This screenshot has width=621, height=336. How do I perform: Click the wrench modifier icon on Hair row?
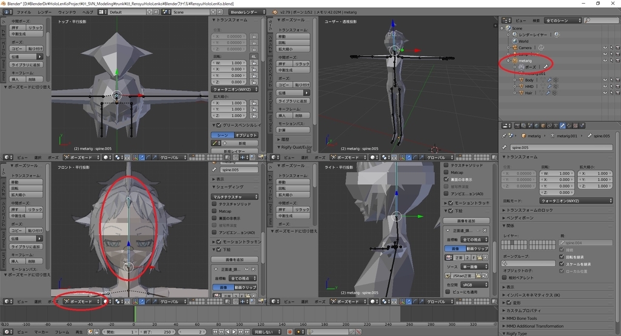548,93
